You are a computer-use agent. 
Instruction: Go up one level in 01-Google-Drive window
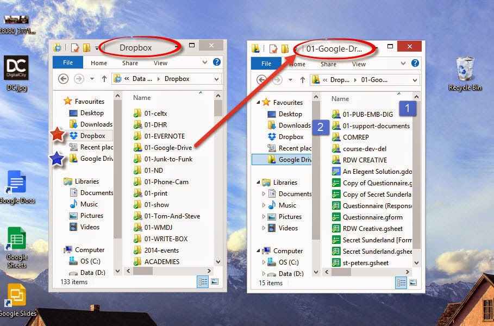pyautogui.click(x=303, y=80)
